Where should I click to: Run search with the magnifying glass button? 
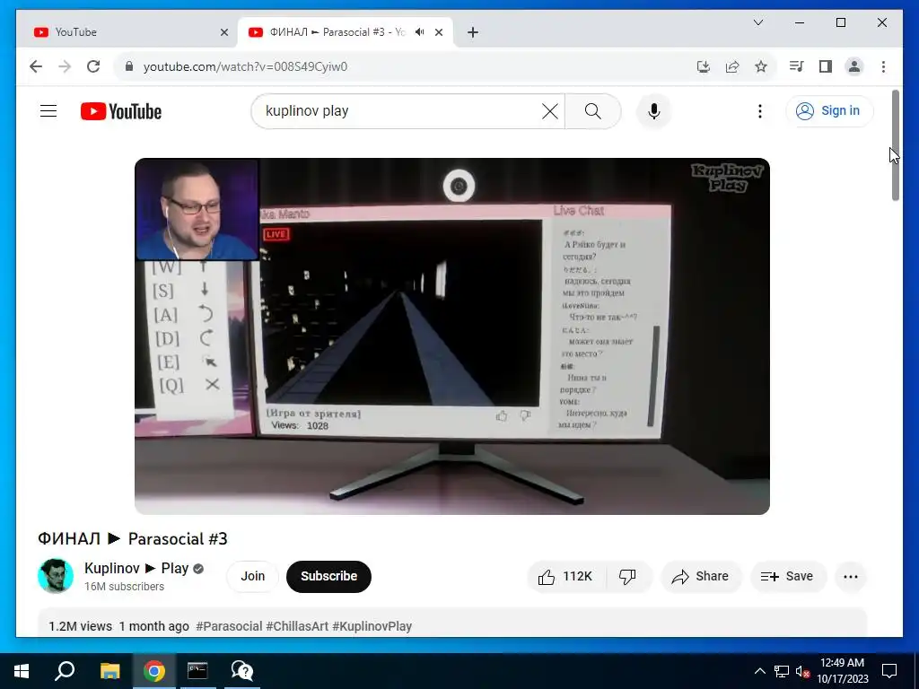(592, 111)
